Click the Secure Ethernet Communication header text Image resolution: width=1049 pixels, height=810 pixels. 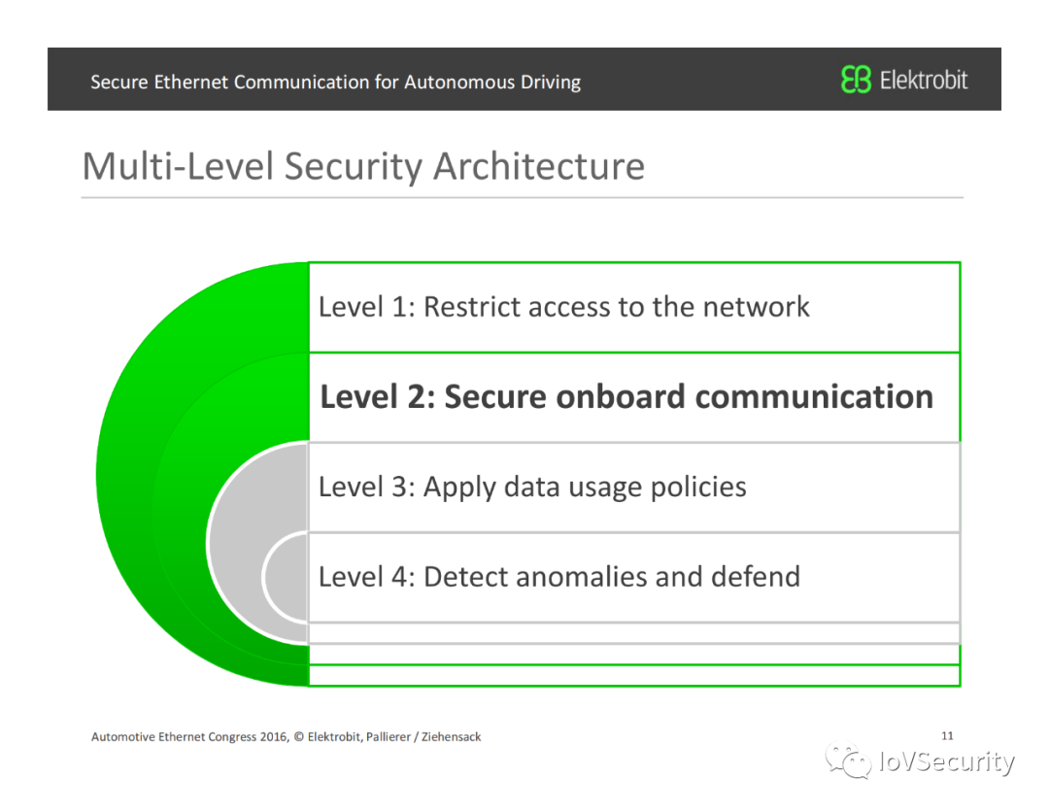point(335,82)
